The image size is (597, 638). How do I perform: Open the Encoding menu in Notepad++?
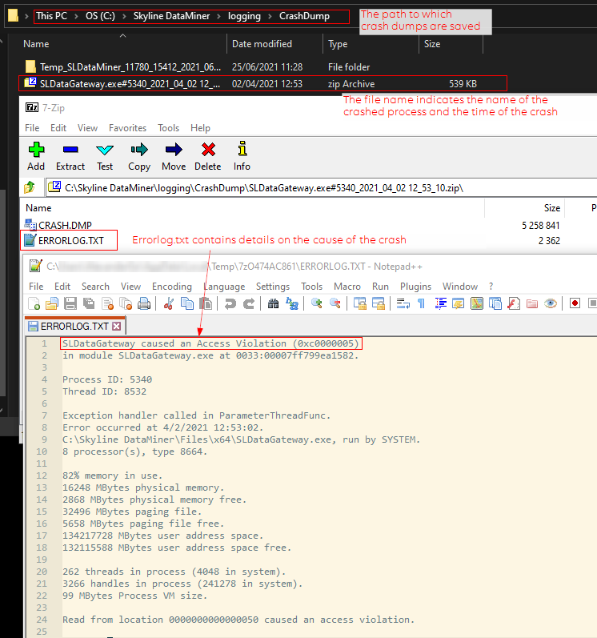tap(171, 287)
